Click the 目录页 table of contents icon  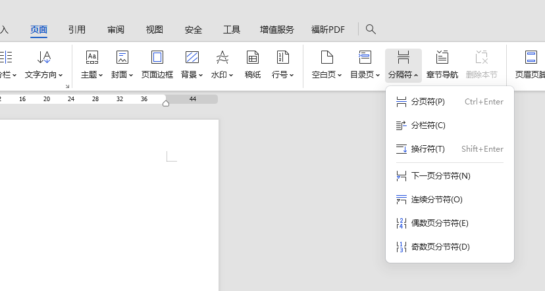tap(365, 57)
